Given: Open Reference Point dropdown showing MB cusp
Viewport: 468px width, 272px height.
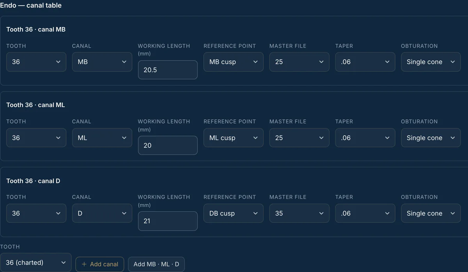Looking at the screenshot, I should [234, 62].
